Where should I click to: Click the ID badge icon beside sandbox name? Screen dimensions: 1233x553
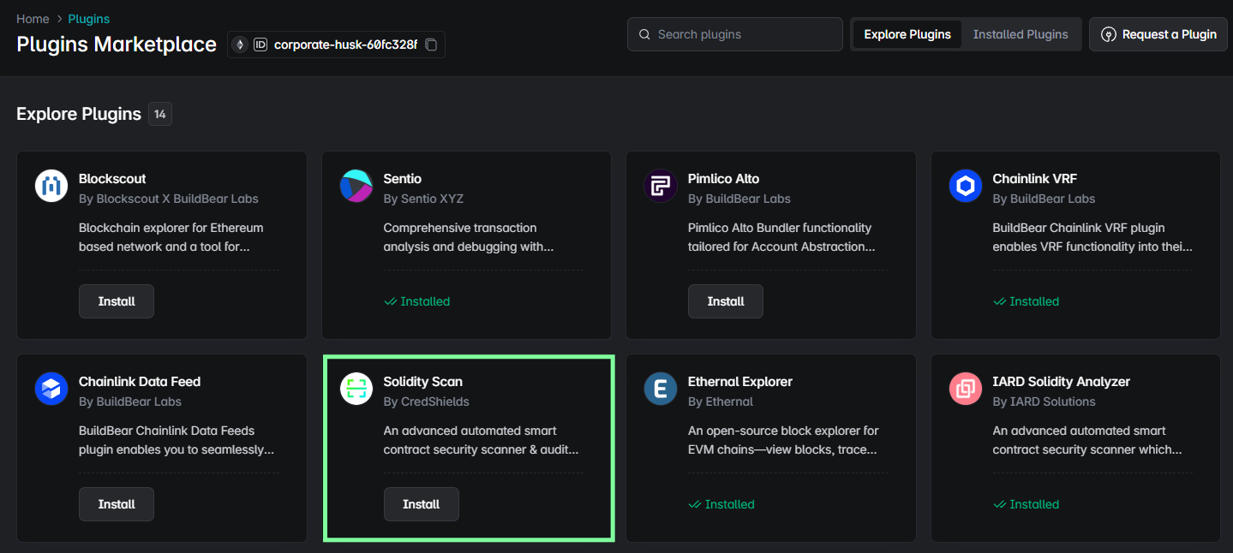click(x=260, y=45)
